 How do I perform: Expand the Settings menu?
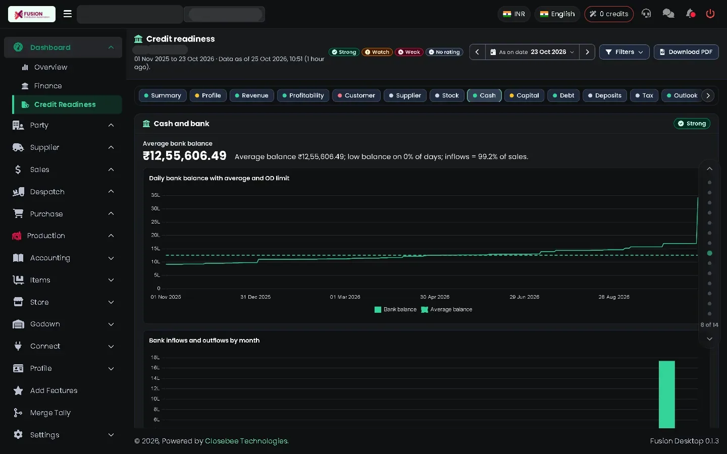click(63, 435)
